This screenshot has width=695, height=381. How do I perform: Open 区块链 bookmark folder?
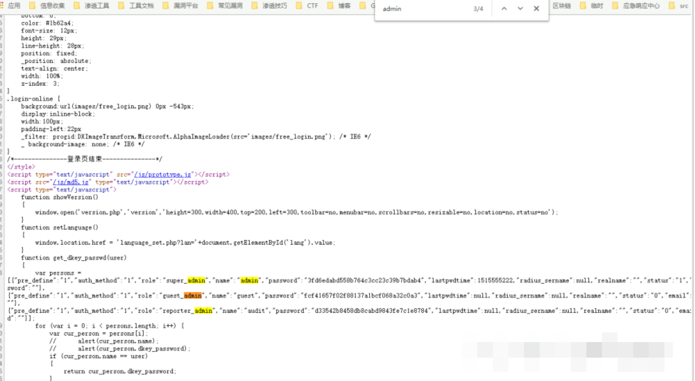(562, 6)
